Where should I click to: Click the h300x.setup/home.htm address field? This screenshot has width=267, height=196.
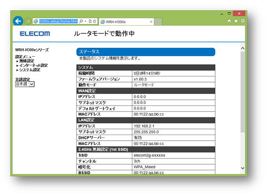(x=58, y=21)
